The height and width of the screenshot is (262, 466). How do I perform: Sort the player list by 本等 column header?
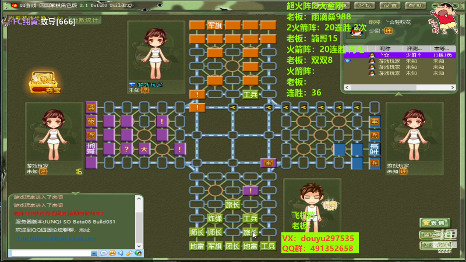442,48
